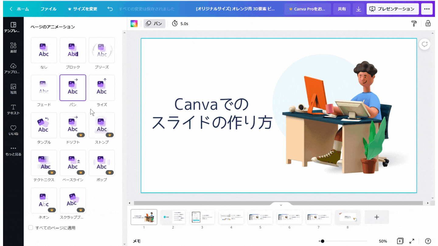Select page 6 thumbnail
This screenshot has width=438, height=246.
point(290,217)
